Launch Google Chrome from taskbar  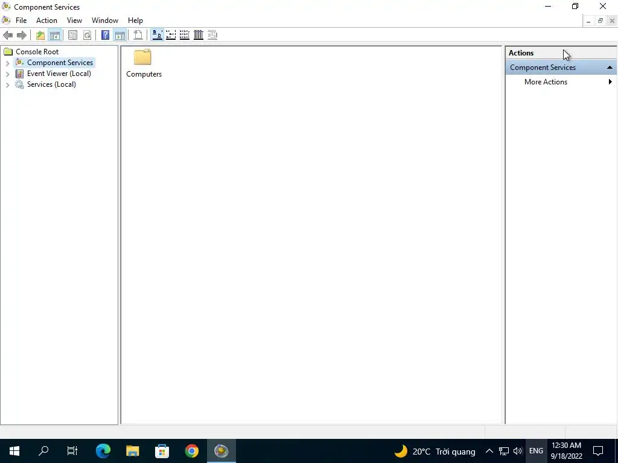(192, 451)
